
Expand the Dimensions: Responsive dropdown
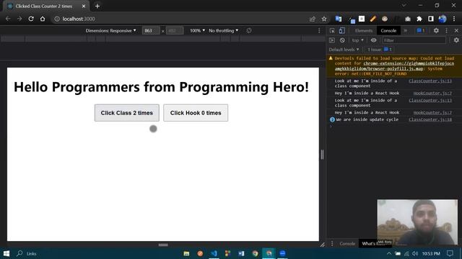click(x=110, y=30)
